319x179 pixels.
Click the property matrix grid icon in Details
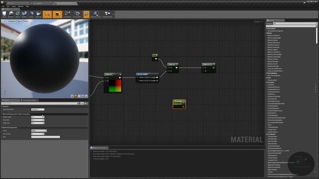(82, 103)
